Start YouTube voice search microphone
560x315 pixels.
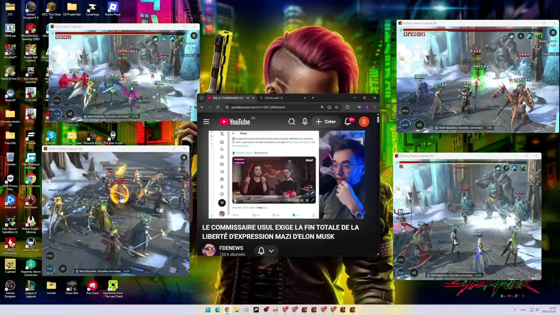pyautogui.click(x=305, y=122)
